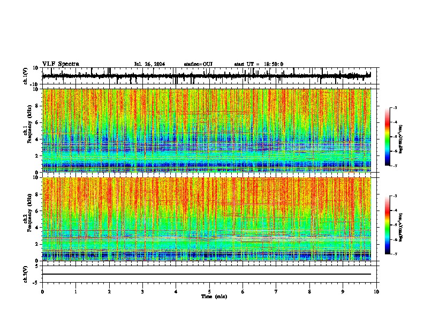424x327 pixels.
Task: Click inside the ch.1 spectrogram panel
Action: click(x=207, y=130)
